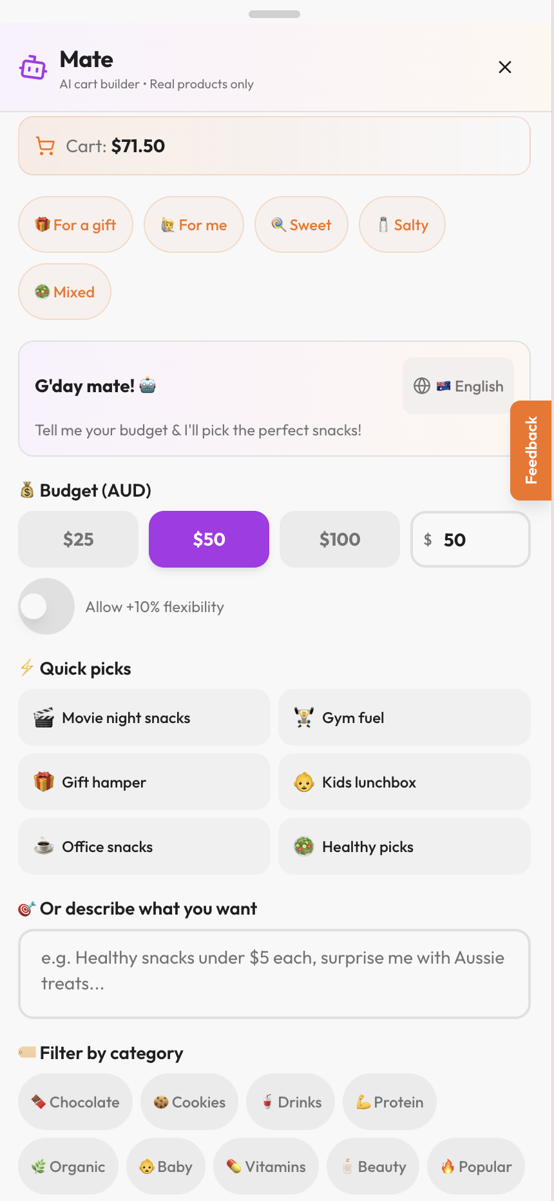
Task: Click the Mate robot logo icon
Action: 33,67
